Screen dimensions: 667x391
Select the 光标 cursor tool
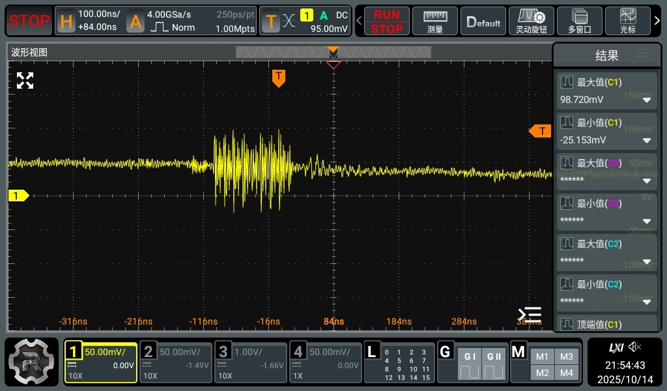point(628,21)
